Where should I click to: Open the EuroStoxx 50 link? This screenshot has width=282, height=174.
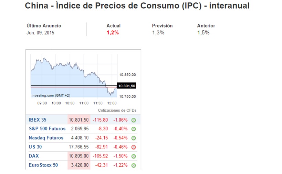point(43,165)
